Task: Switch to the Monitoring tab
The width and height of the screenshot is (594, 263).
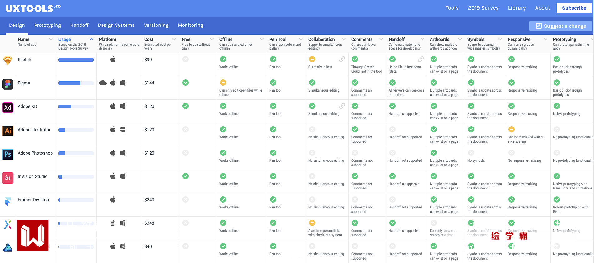Action: click(x=191, y=25)
